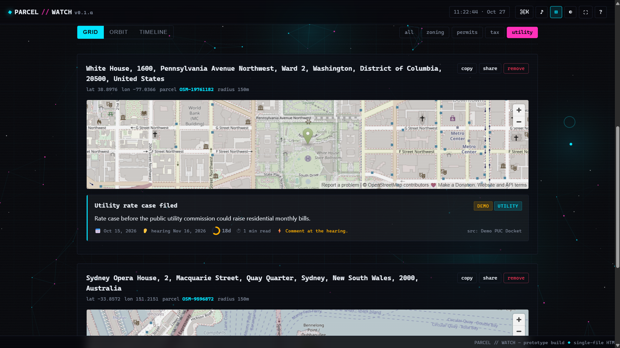Click the v0.1.a version label
This screenshot has width=620, height=348.
(83, 13)
